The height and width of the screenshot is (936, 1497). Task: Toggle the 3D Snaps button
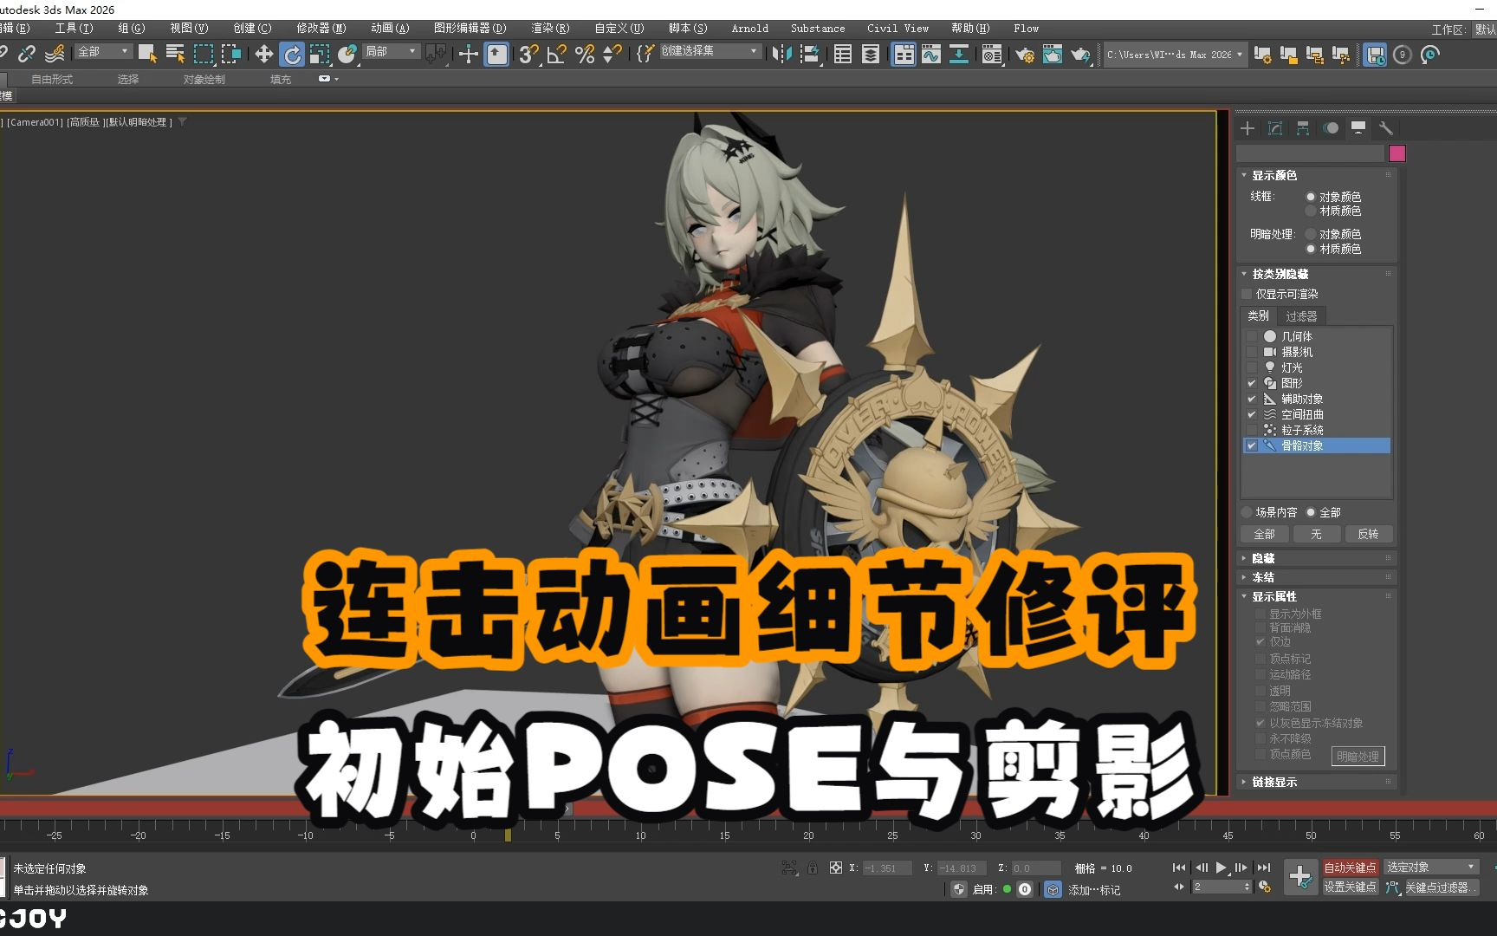coord(528,55)
